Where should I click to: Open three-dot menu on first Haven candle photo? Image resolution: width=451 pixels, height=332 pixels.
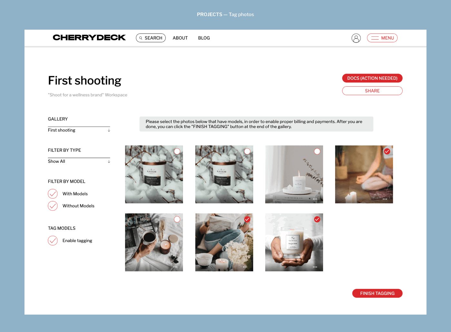[175, 199]
